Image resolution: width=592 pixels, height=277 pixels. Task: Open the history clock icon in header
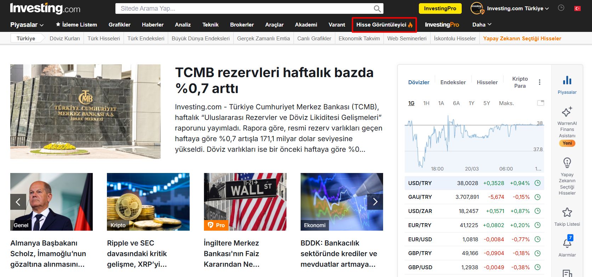point(561,8)
